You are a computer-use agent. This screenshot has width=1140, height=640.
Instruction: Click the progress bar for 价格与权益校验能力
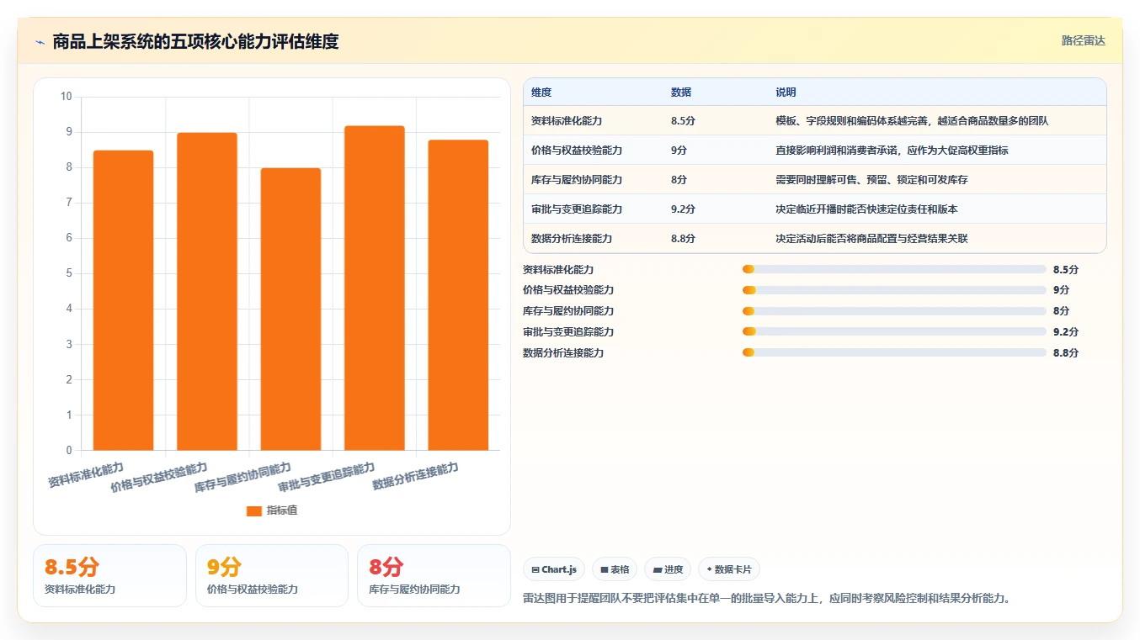pyautogui.click(x=894, y=290)
